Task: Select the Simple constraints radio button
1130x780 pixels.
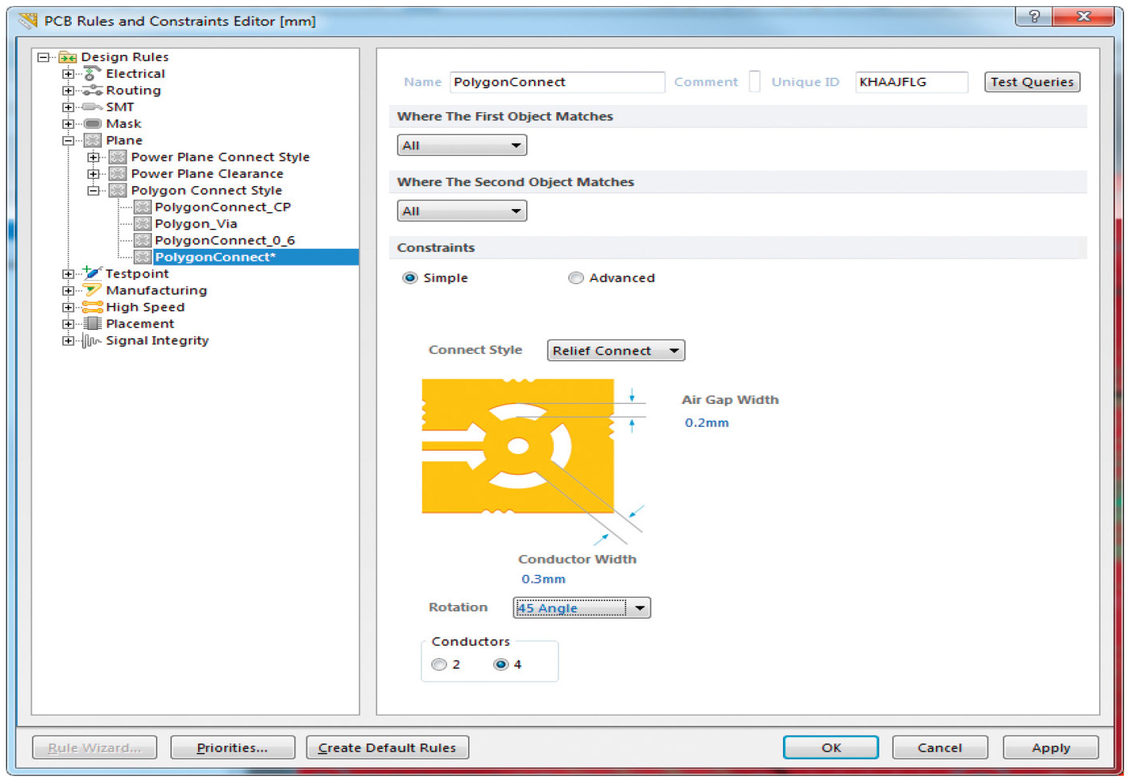Action: click(x=410, y=277)
